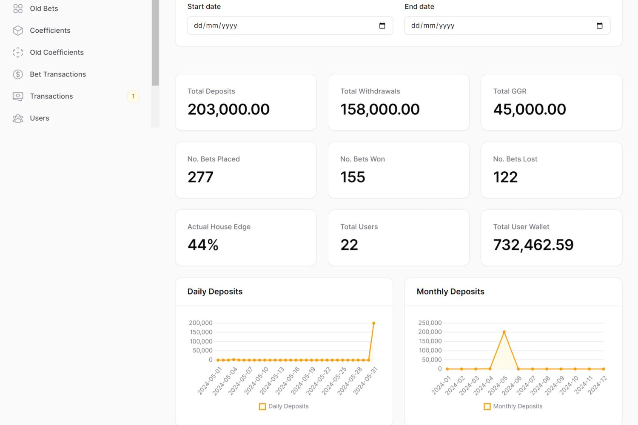Click No. Bets Won value 155
The width and height of the screenshot is (638, 425).
[353, 177]
